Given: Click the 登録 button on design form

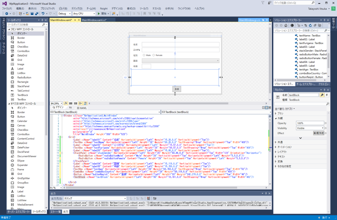Looking at the screenshot, I should [177, 89].
